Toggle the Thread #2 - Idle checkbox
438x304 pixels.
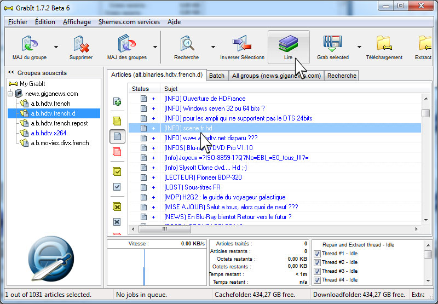point(317,262)
